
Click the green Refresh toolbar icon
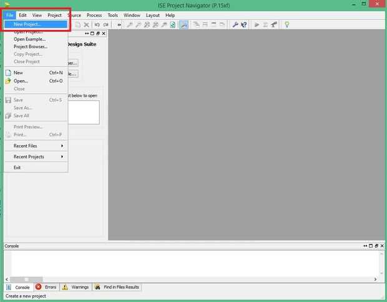(x=172, y=25)
